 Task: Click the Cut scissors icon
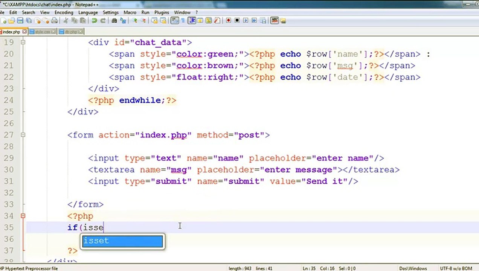pos(66,21)
